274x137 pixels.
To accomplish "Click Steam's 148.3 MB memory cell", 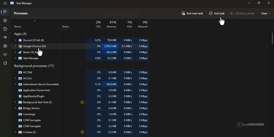I will click(110, 52).
